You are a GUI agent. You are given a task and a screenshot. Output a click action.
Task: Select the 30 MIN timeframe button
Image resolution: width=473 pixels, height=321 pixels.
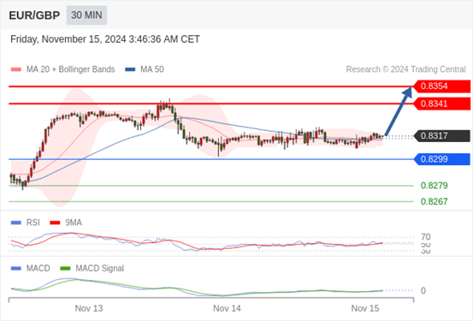(x=86, y=15)
